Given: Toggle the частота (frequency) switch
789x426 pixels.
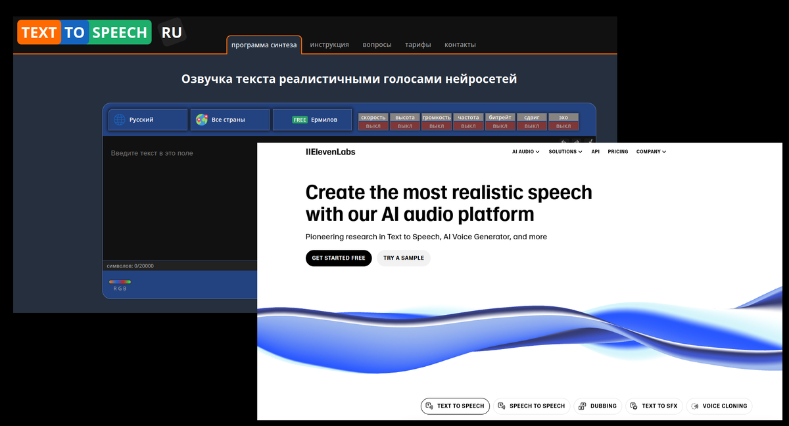Looking at the screenshot, I should point(468,122).
